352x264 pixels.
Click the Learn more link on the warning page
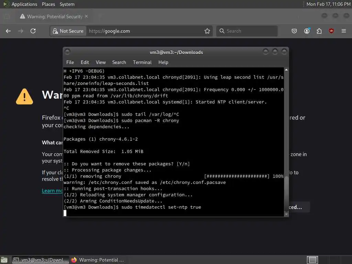coord(52,190)
